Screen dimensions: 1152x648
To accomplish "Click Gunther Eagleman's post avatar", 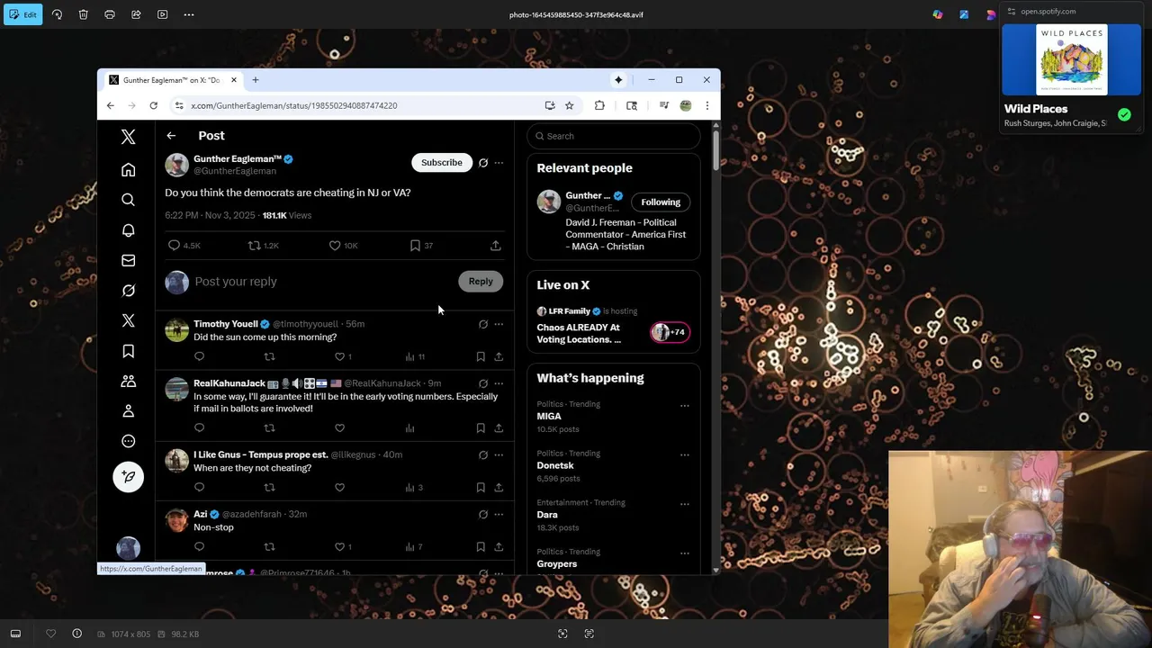I will click(x=176, y=165).
